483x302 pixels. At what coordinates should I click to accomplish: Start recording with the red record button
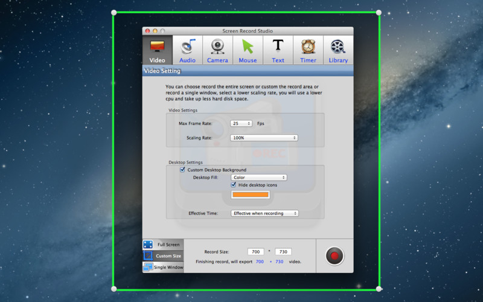334,255
